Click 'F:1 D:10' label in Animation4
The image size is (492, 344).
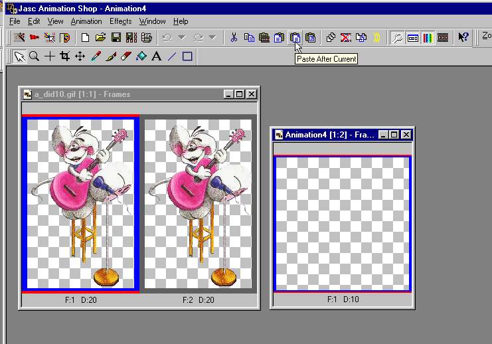(x=343, y=300)
